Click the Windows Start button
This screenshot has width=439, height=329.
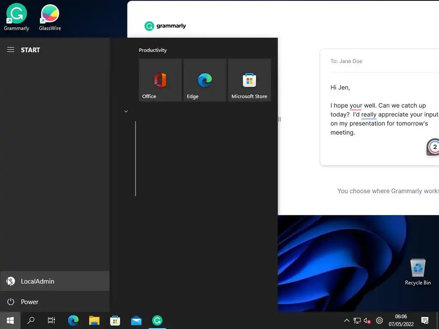click(x=10, y=320)
